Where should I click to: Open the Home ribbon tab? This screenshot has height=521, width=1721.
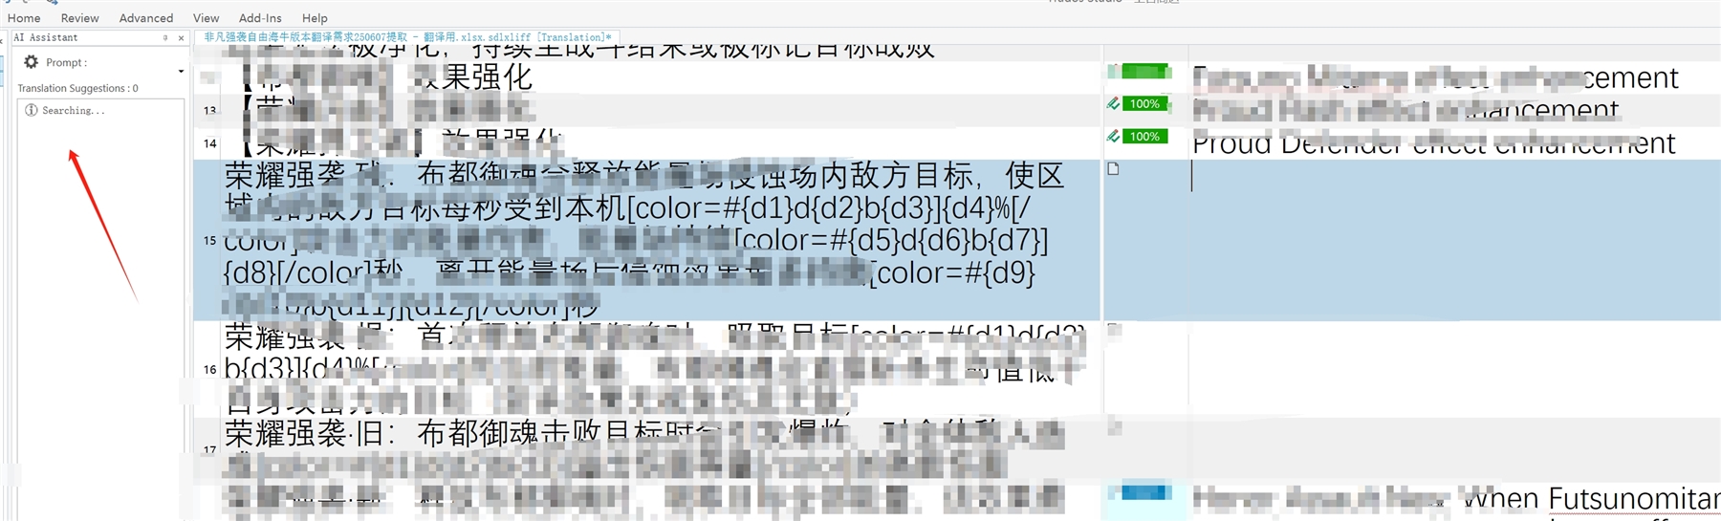point(24,18)
